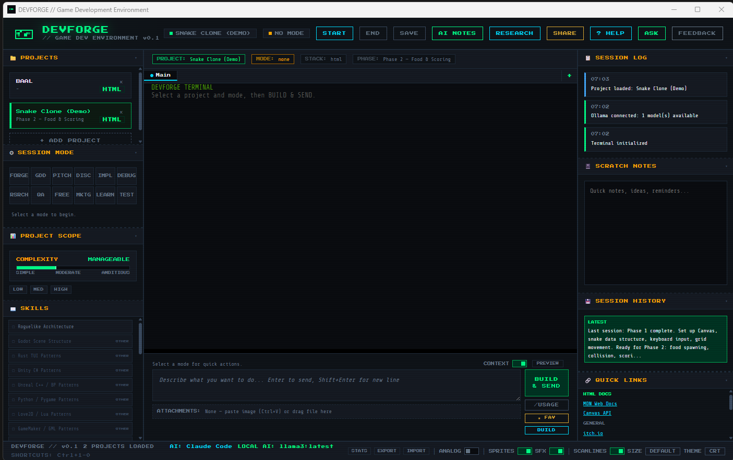Image resolution: width=733 pixels, height=460 pixels.
Task: Open the SIZE selector showing DEFAULT
Action: (663, 451)
